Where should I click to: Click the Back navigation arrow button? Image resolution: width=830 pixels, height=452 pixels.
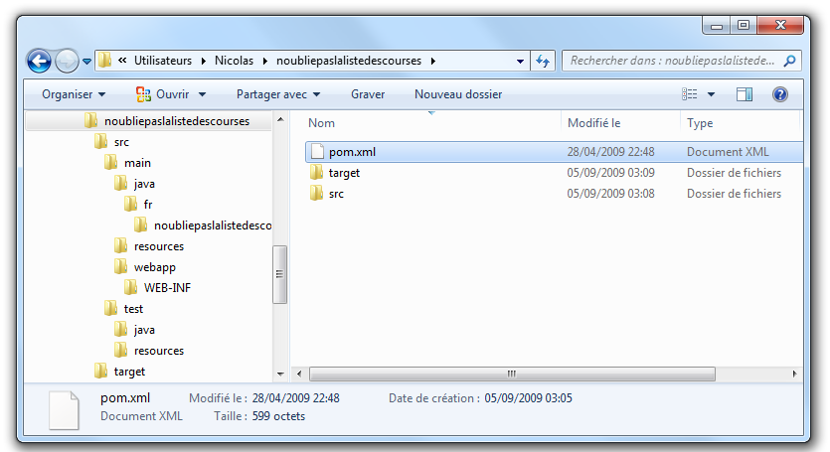coord(39,62)
